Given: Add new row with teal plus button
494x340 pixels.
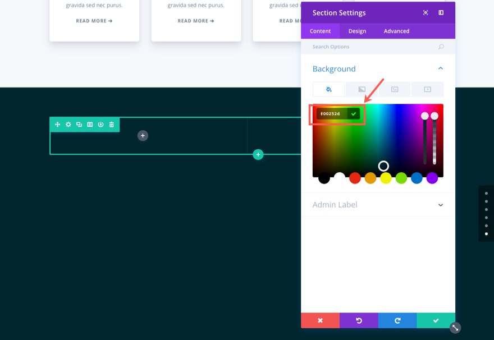Looking at the screenshot, I should point(258,155).
